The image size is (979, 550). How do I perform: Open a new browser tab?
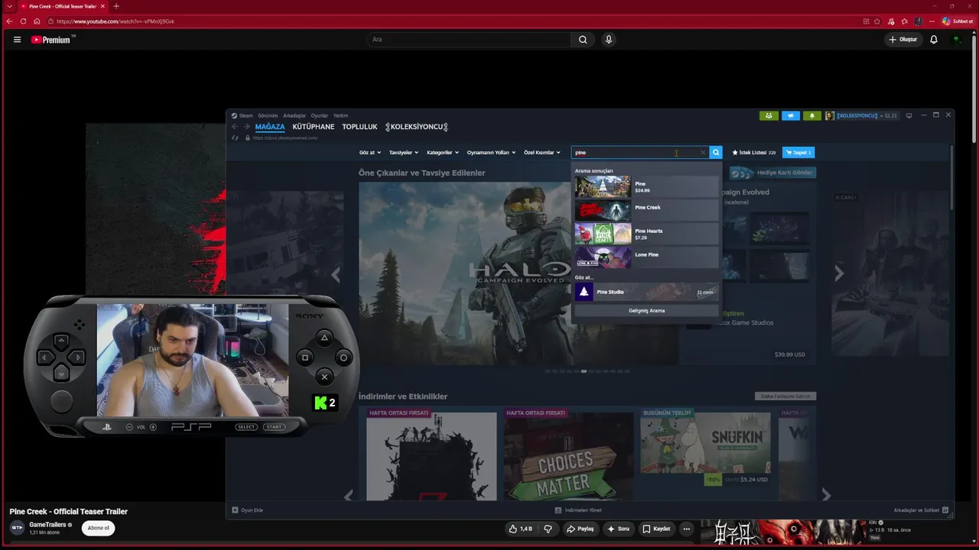pos(116,6)
